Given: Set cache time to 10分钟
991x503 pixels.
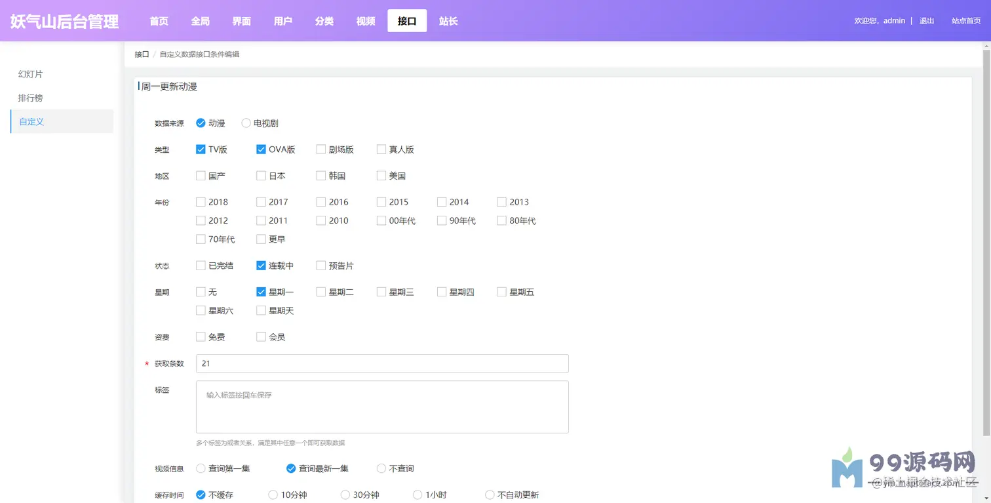Looking at the screenshot, I should (x=273, y=495).
